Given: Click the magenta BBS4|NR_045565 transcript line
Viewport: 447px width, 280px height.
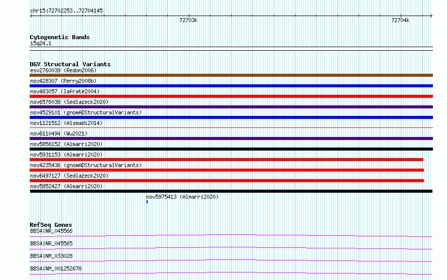Looking at the screenshot, I should pyautogui.click(x=231, y=248).
